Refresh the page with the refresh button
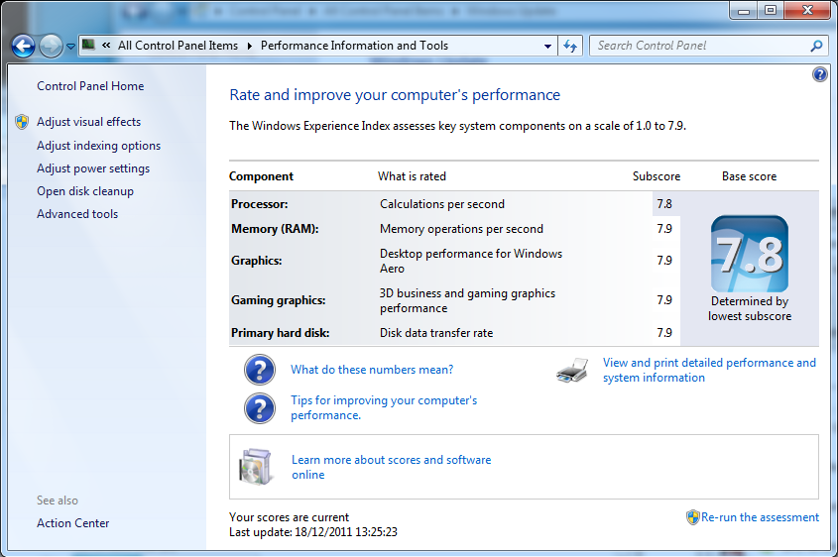This screenshot has width=838, height=557. 570,46
